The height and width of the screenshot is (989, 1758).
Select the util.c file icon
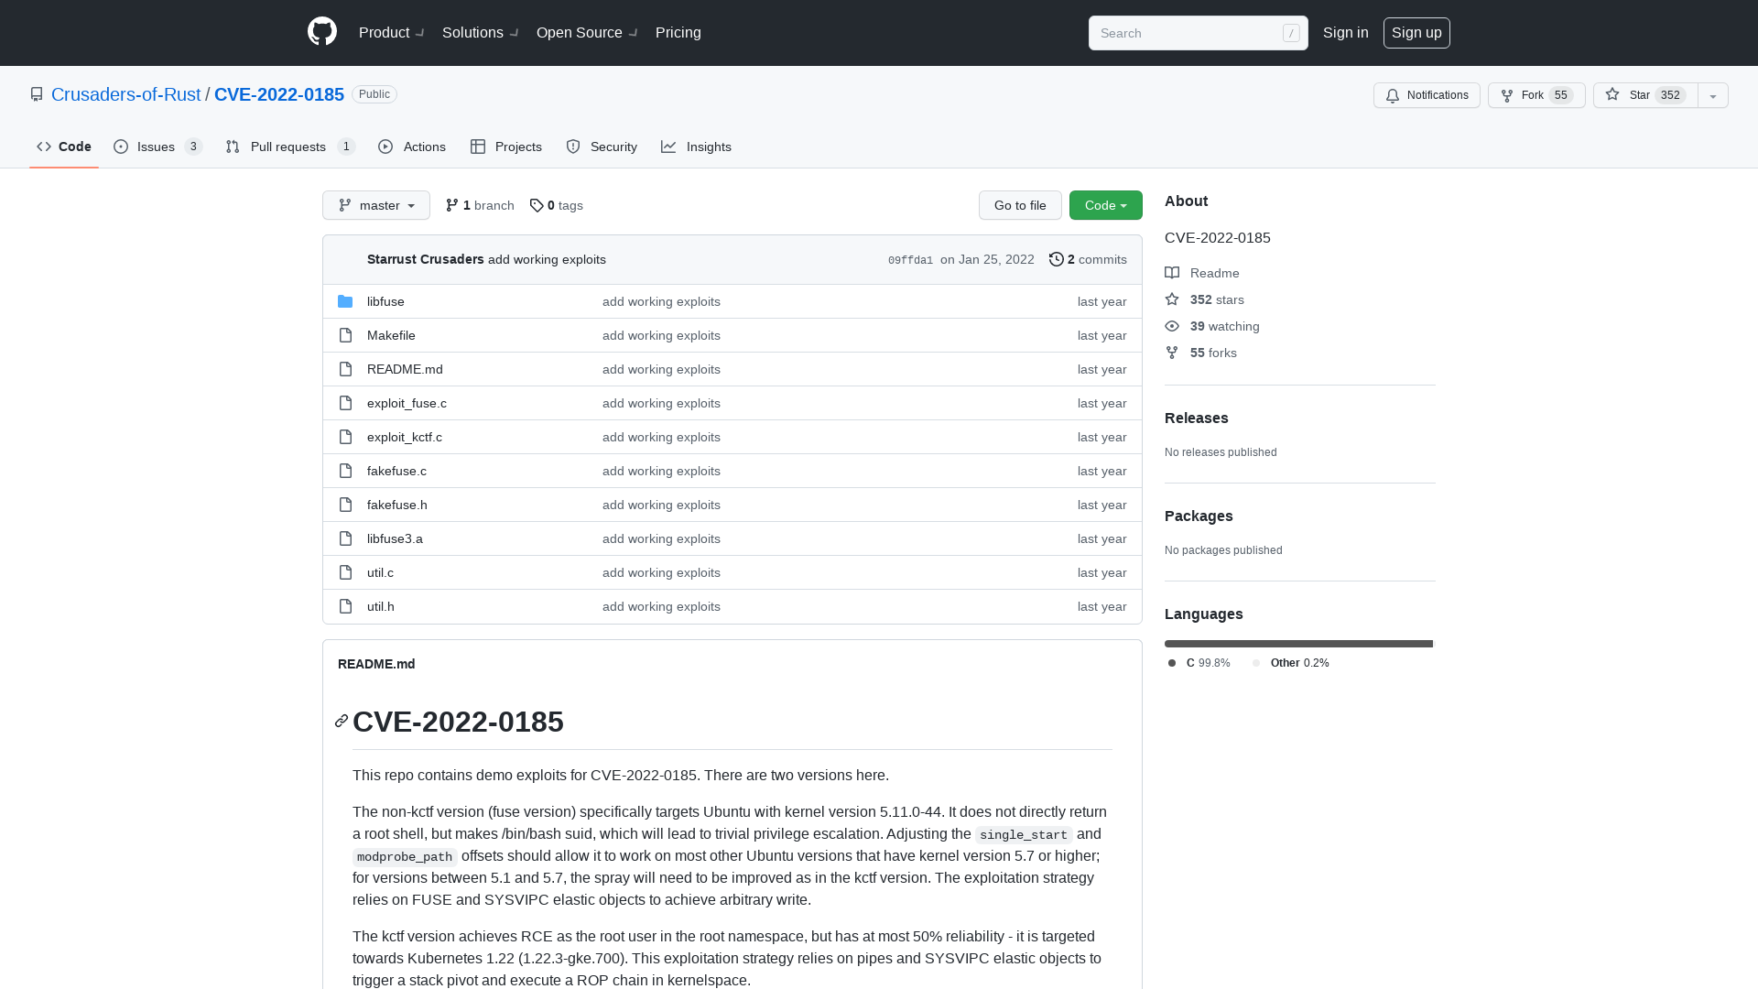coord(345,572)
